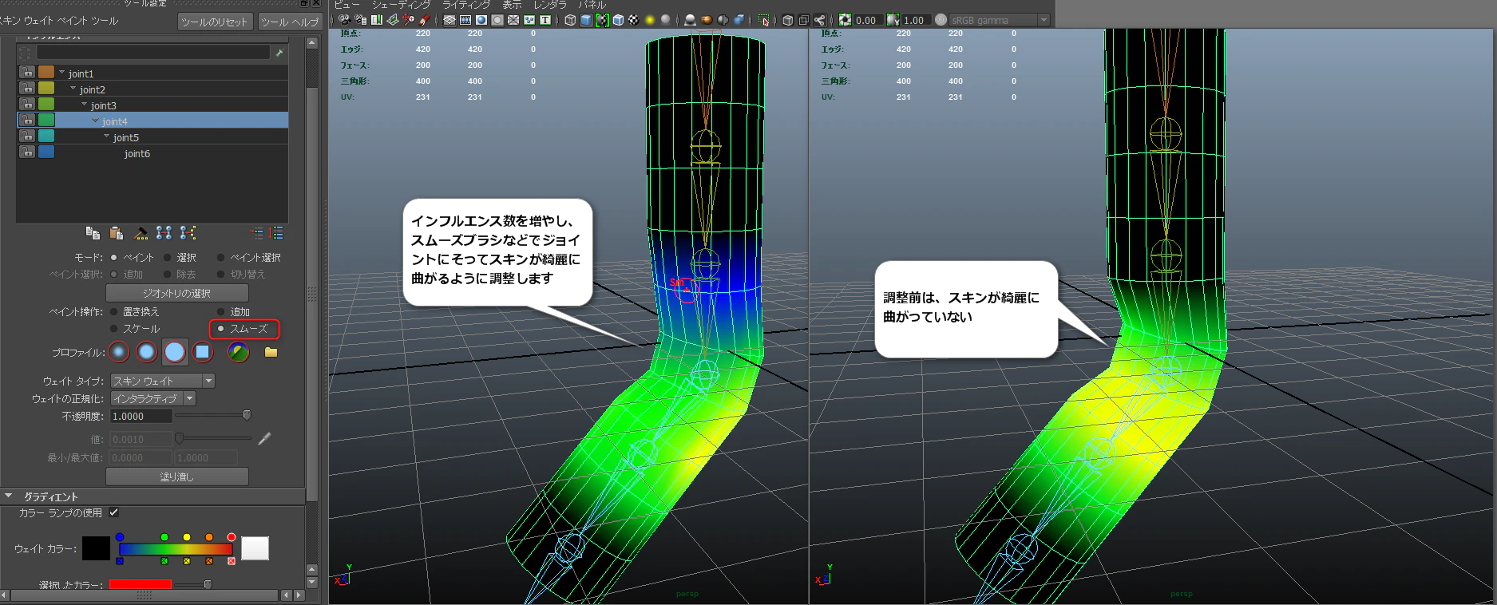Select the Gaussian soft brush profile

[x=119, y=352]
